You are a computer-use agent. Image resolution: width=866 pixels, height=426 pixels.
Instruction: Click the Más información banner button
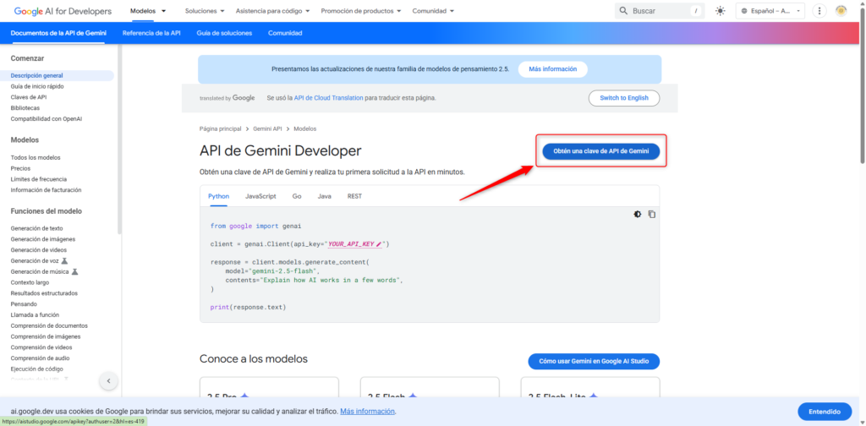coord(552,69)
